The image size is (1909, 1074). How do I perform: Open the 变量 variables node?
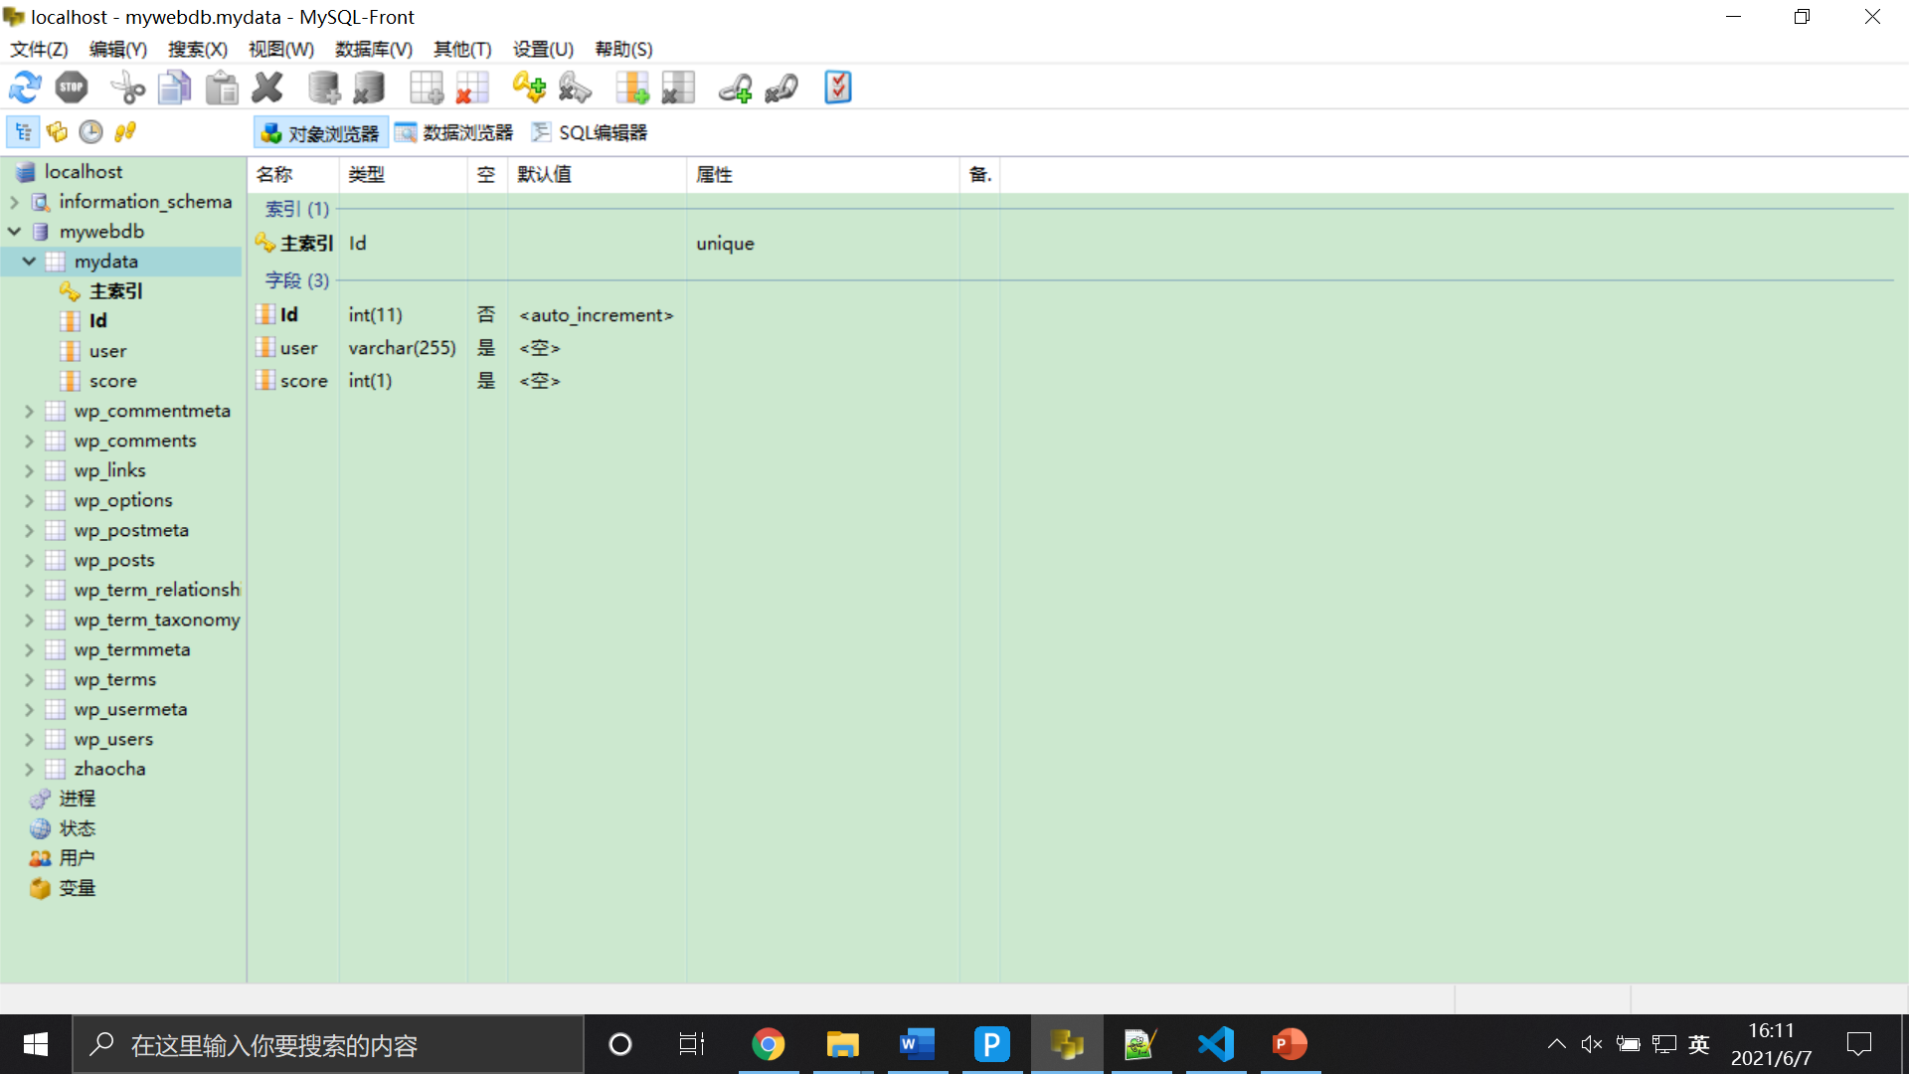77,888
